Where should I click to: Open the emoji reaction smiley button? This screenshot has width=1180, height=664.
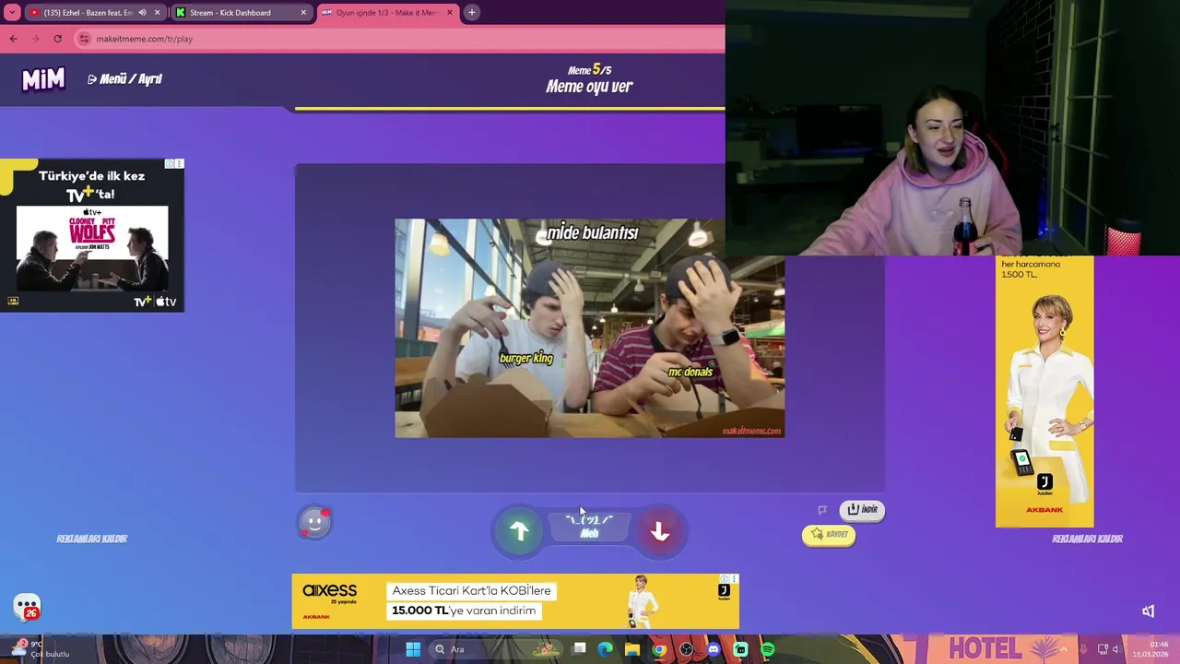(314, 523)
